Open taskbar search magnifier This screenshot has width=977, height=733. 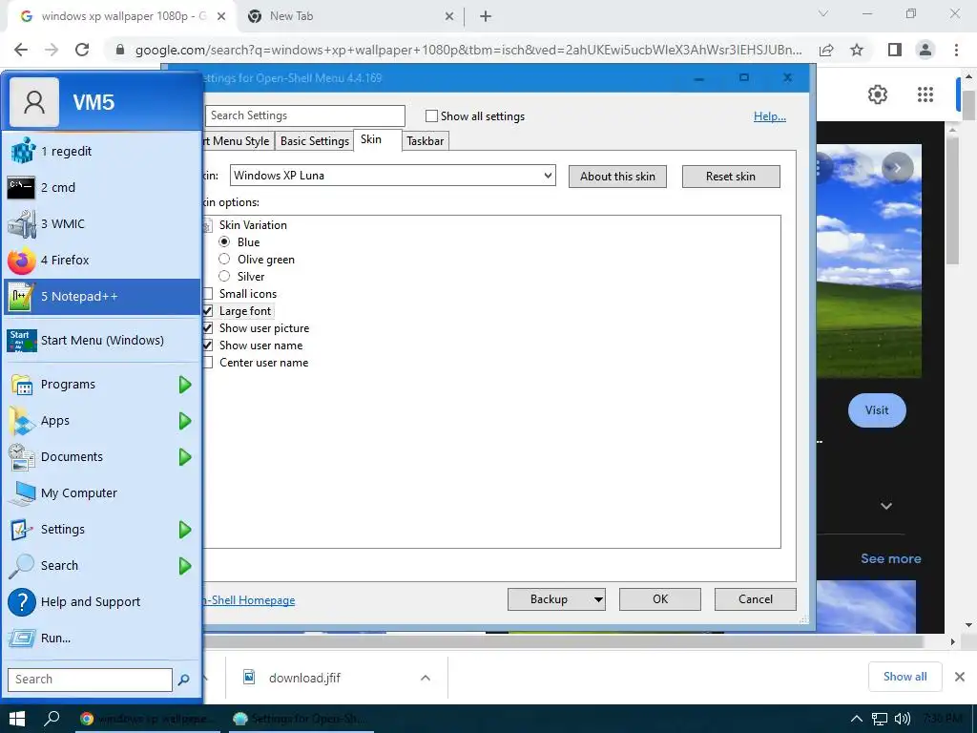52,719
